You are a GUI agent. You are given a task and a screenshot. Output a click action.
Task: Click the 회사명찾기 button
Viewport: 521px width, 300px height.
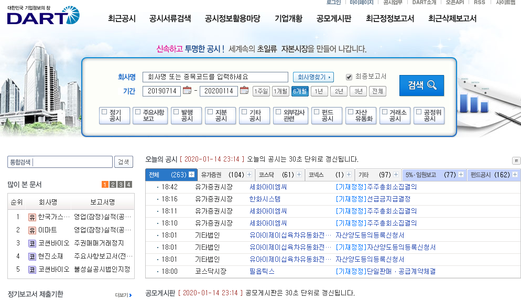313,77
